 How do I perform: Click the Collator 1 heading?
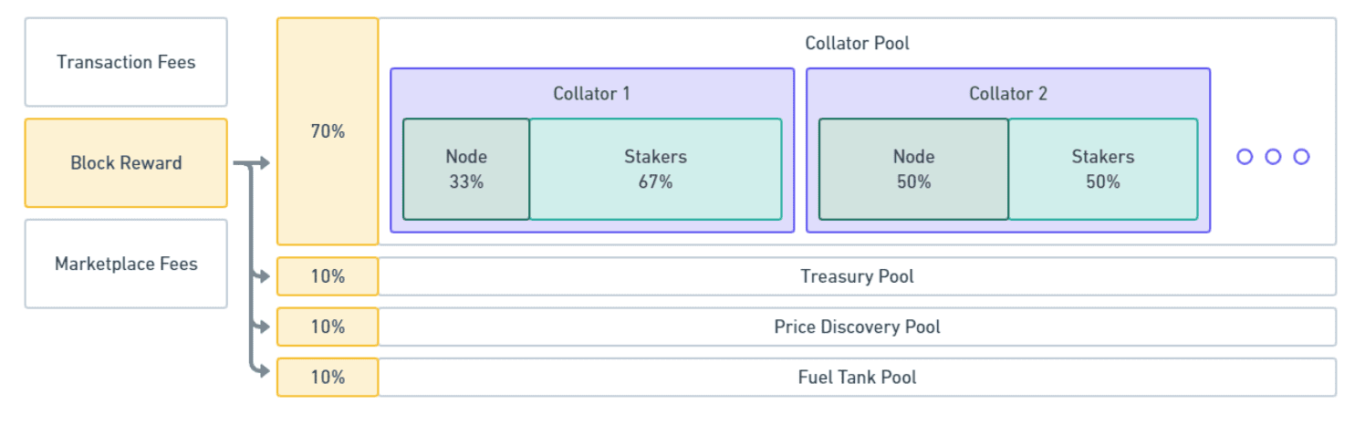(591, 93)
